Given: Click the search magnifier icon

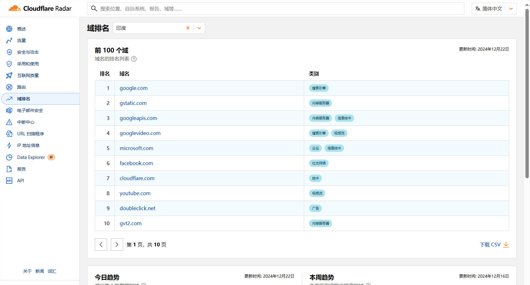Looking at the screenshot, I should 94,9.
